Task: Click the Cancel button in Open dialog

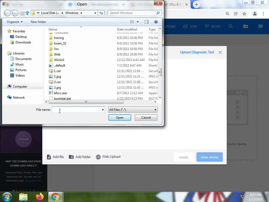Action: (x=146, y=118)
